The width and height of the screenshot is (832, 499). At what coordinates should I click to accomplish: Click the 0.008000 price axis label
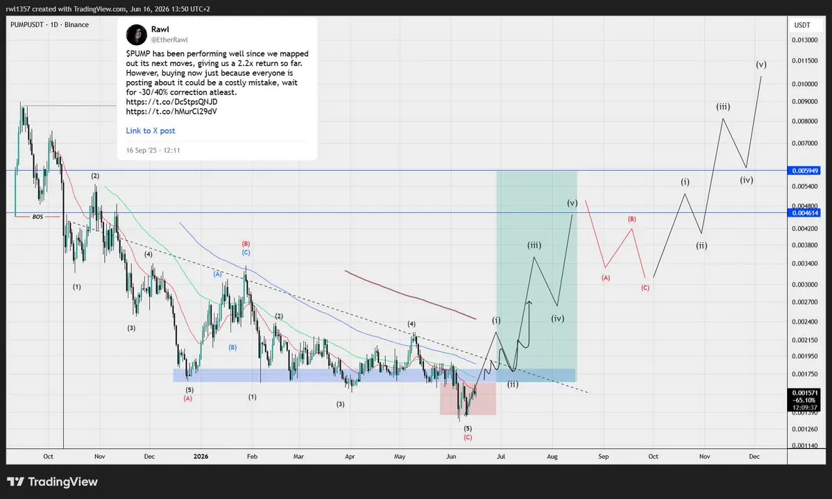[804, 121]
